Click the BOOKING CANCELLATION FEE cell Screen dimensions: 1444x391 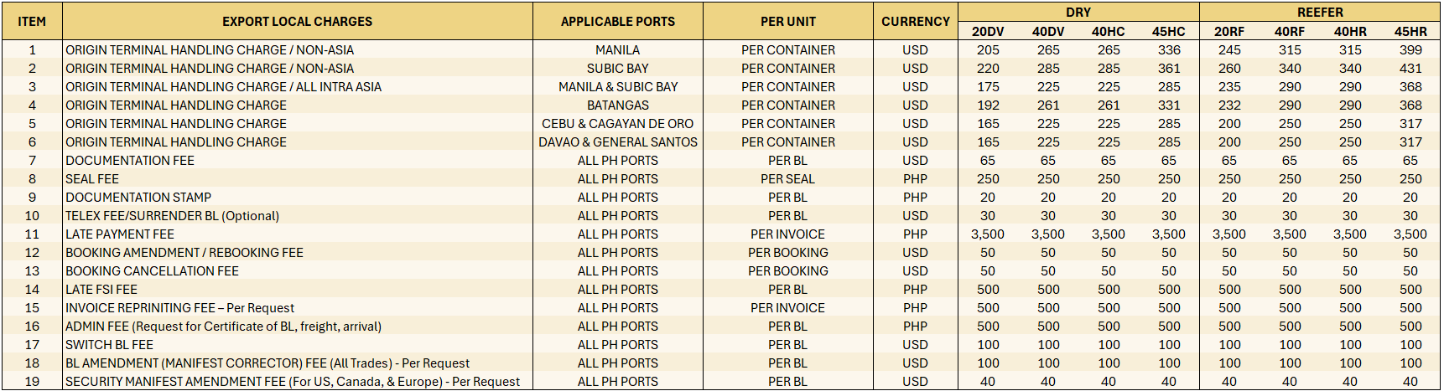click(x=152, y=271)
